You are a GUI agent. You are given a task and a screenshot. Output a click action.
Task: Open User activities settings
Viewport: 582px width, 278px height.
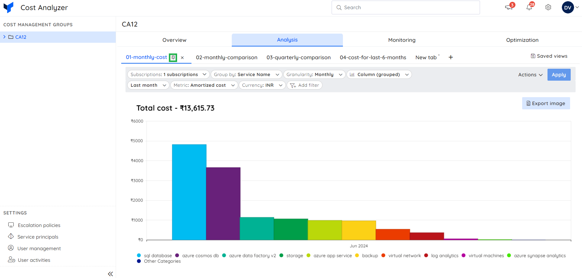pos(29,260)
